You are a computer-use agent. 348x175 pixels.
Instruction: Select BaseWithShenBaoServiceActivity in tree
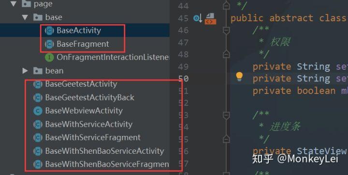104,151
